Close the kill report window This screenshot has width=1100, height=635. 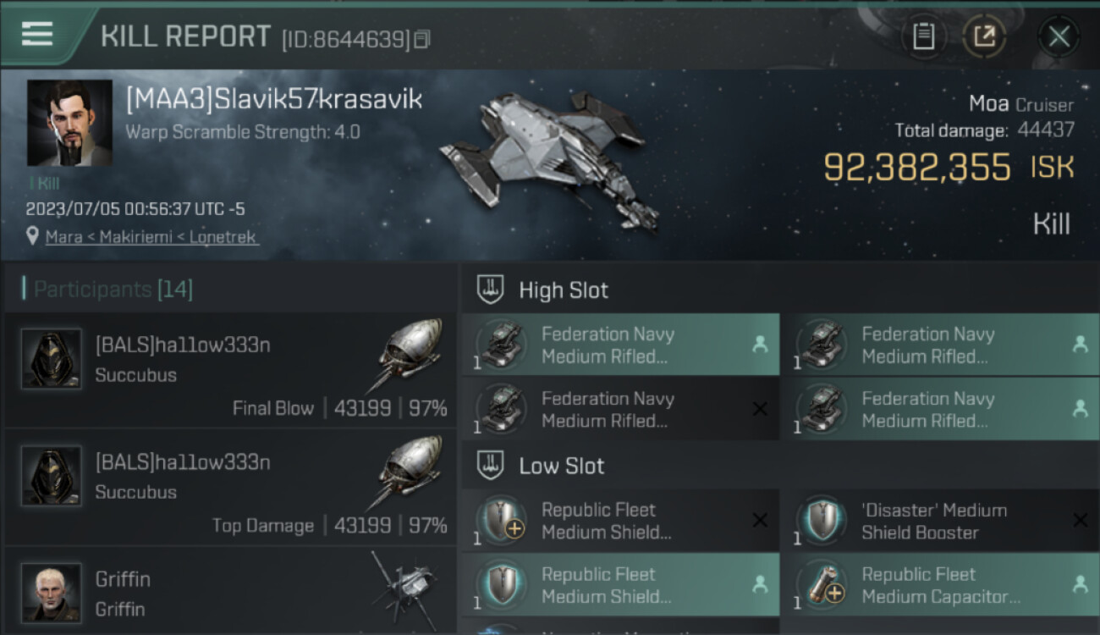1059,36
